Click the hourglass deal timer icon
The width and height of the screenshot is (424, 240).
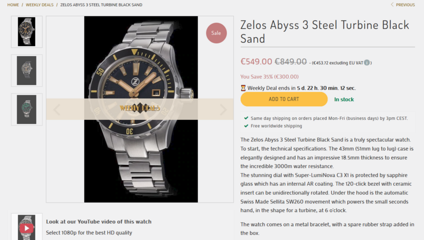pyautogui.click(x=243, y=88)
